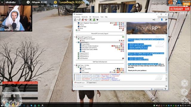Image resolution: width=191 pixels, height=107 pixels.
Task: Click the Staff Team - On Duty row
Action: pos(84,65)
